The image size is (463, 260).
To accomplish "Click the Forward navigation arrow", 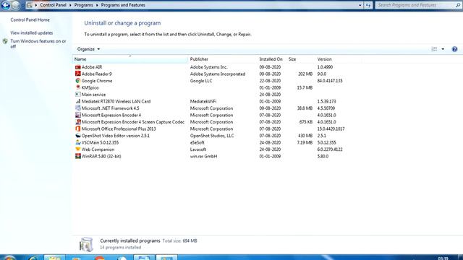I will 16,5.
